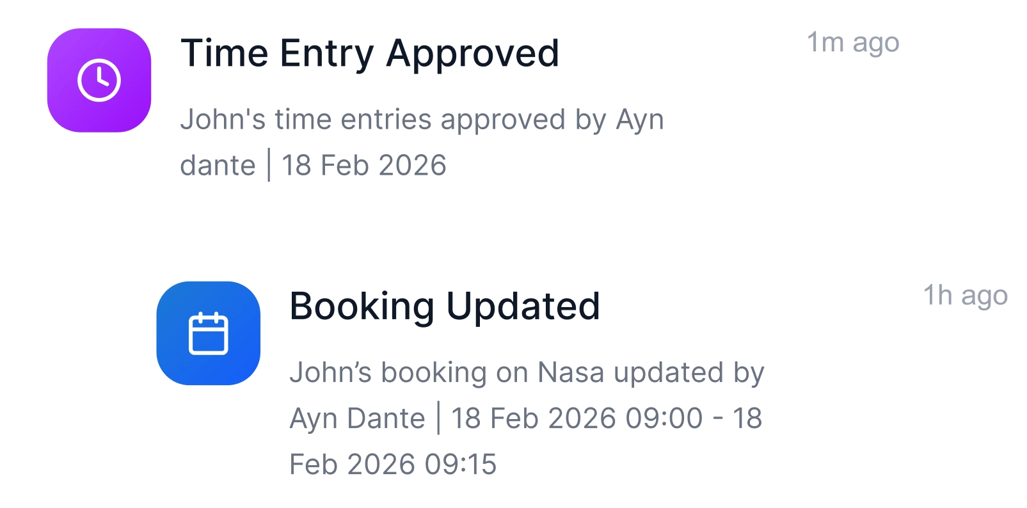1027x508 pixels.
Task: Click "John's" in the time entry description
Action: (223, 120)
